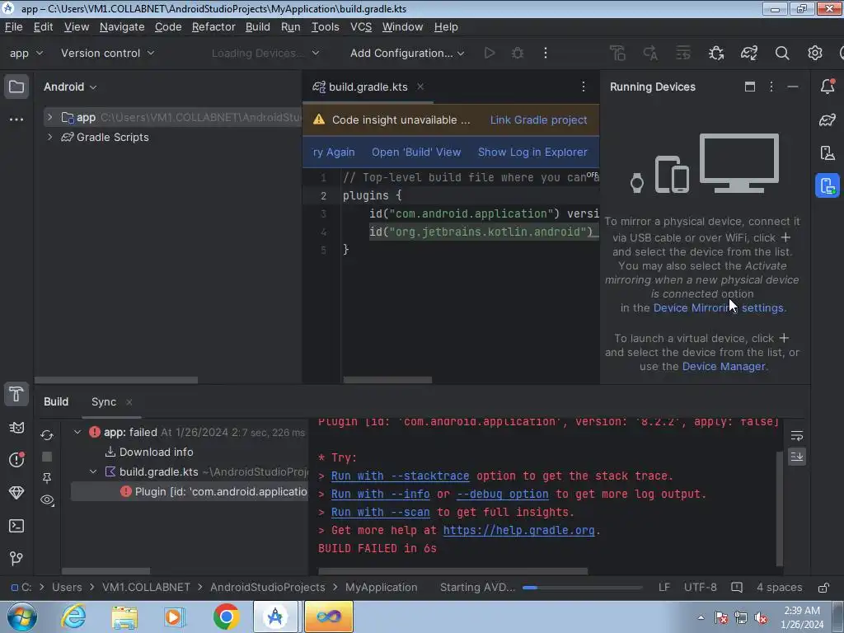The width and height of the screenshot is (844, 633).
Task: Click Running Devices window mode icon
Action: tap(750, 87)
